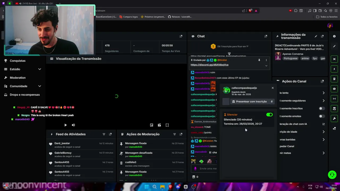Toggle the chat bubble sidebar icon
The width and height of the screenshot is (340, 191).
point(334,89)
